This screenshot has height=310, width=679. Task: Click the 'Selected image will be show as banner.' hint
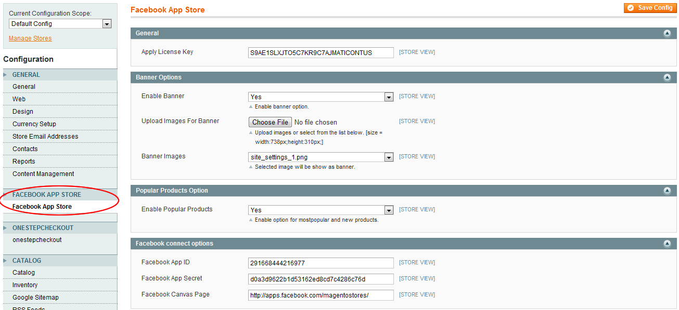305,167
